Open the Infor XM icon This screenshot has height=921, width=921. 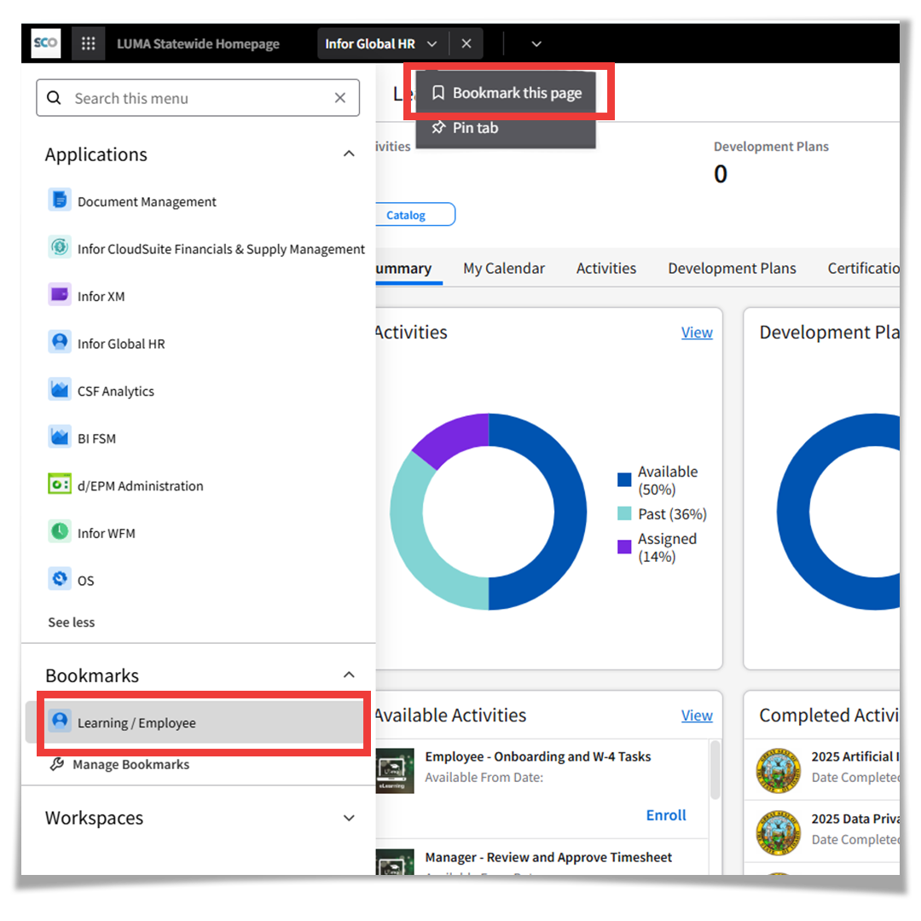pos(60,295)
